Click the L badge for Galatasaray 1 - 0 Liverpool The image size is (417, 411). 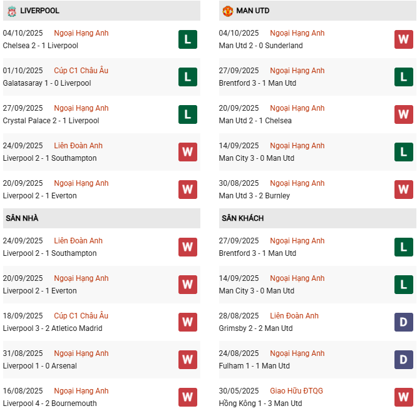[x=188, y=77]
